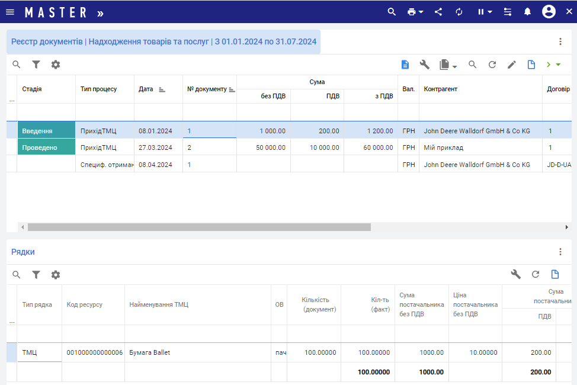This screenshot has width=577, height=385.
Task: Open the sliders settings icon in header
Action: tap(508, 12)
